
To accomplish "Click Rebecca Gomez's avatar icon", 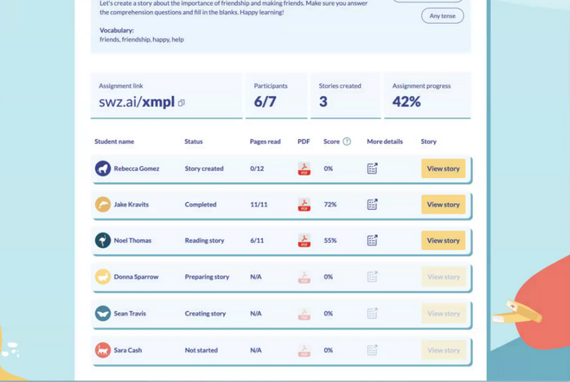I will (x=103, y=169).
